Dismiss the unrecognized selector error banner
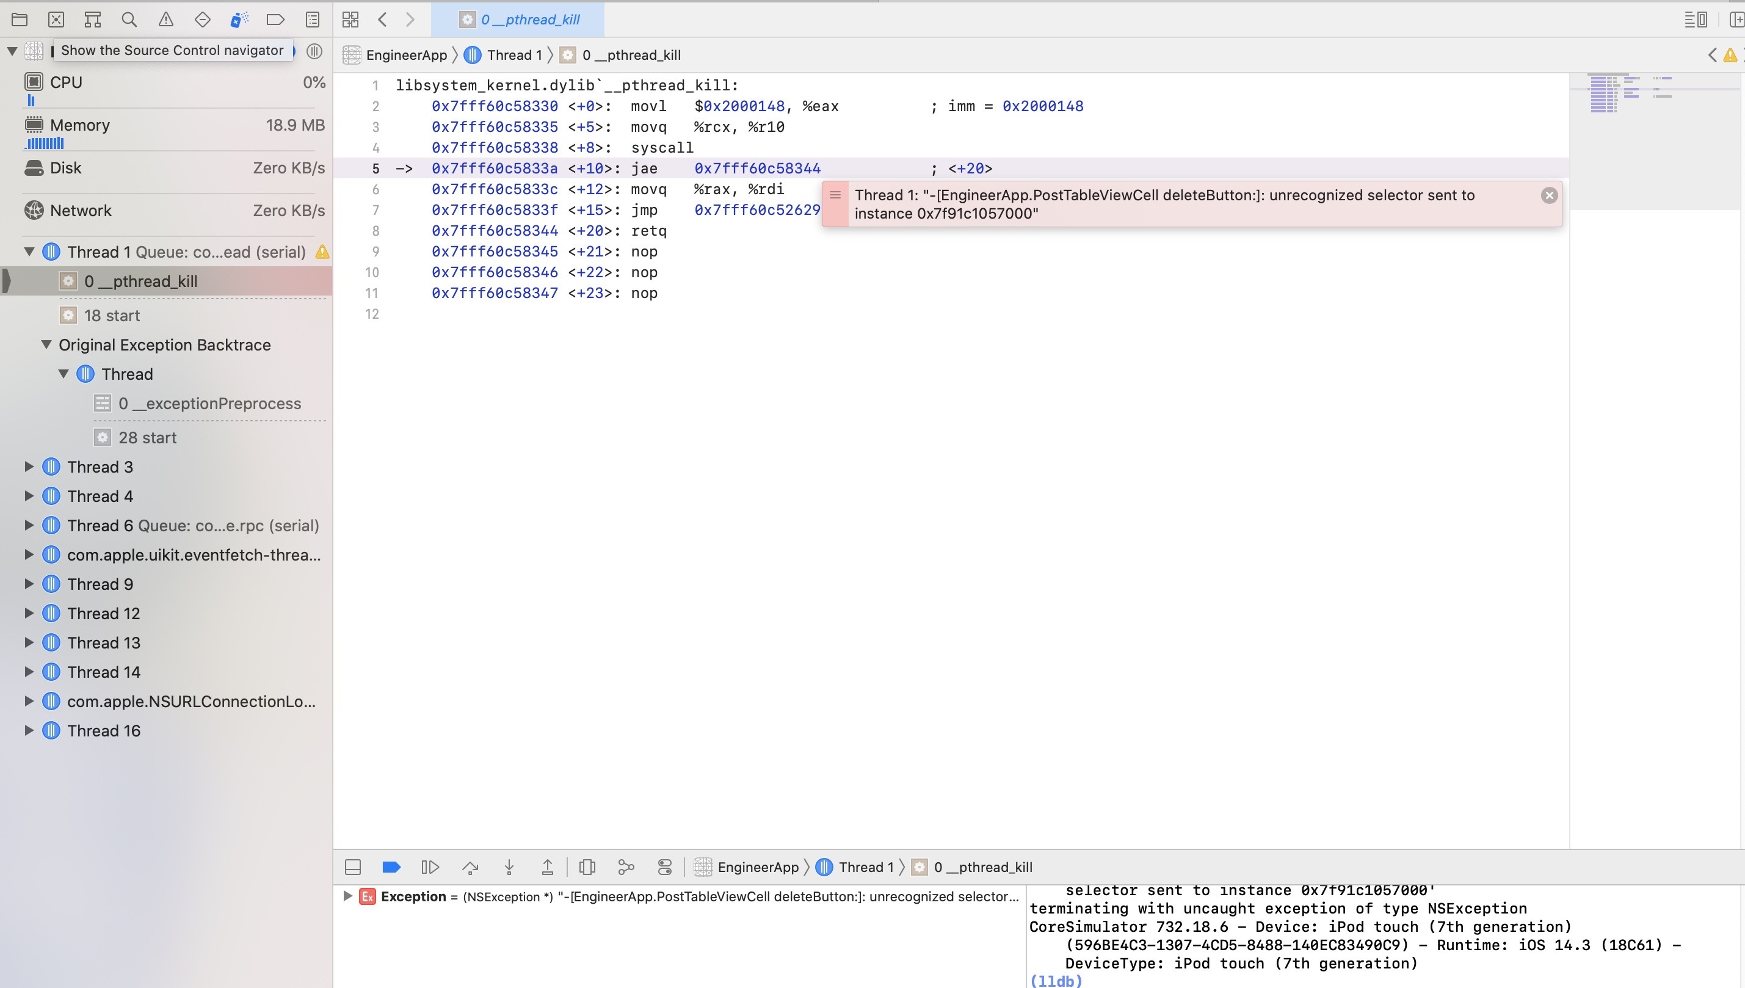Screen dimensions: 1745x988 pyautogui.click(x=1549, y=195)
